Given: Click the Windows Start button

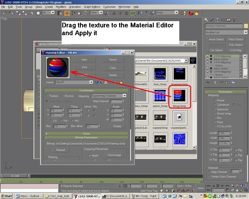Looking at the screenshot, I should coord(7,196).
